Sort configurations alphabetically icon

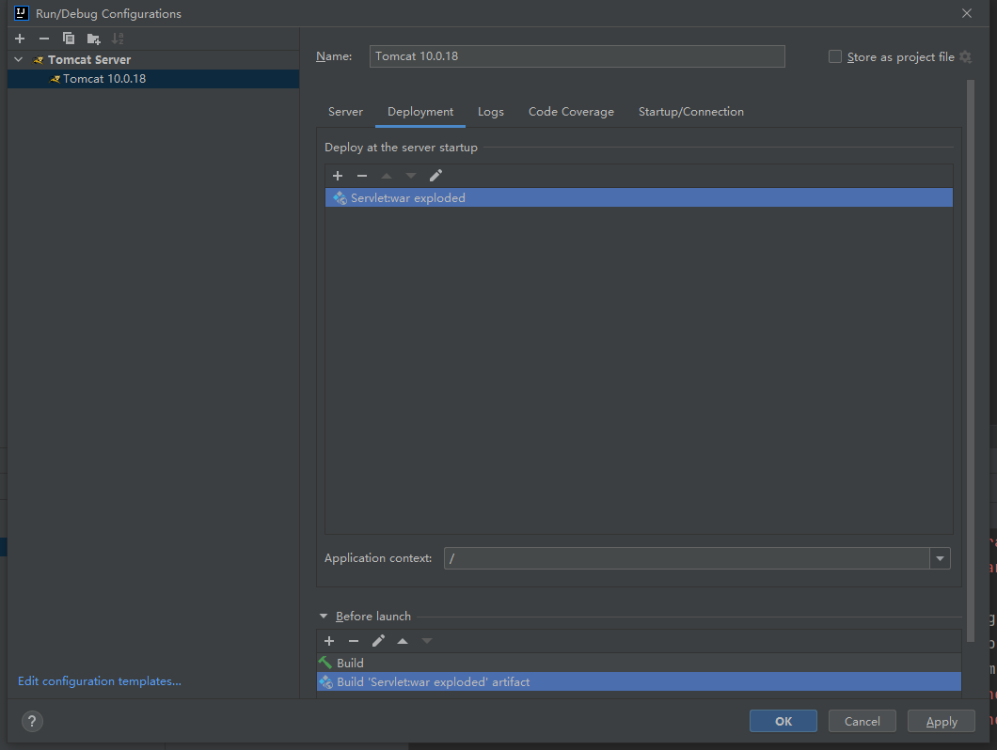pyautogui.click(x=118, y=39)
